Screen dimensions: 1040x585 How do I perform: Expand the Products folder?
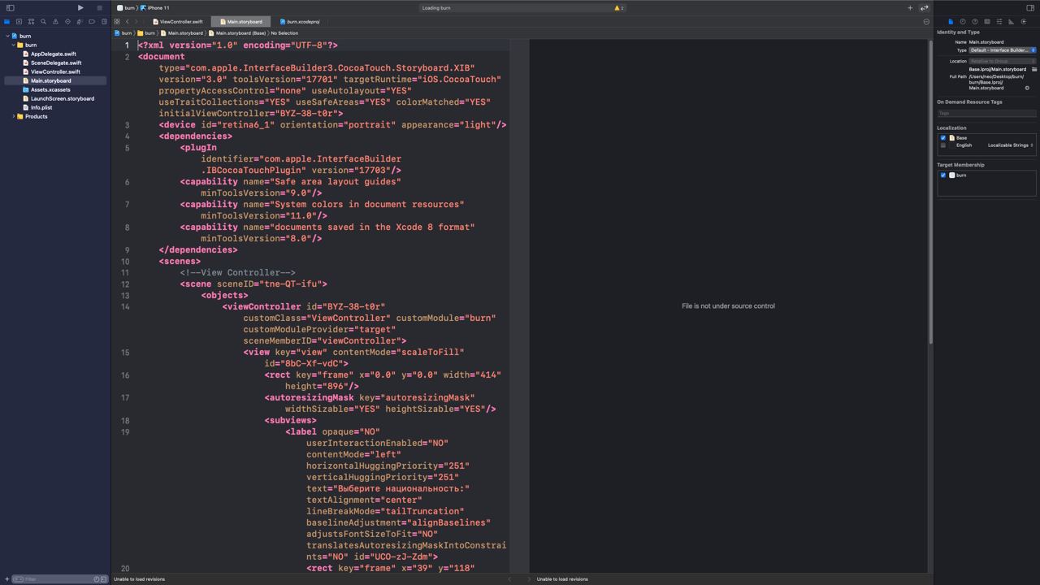coord(14,116)
